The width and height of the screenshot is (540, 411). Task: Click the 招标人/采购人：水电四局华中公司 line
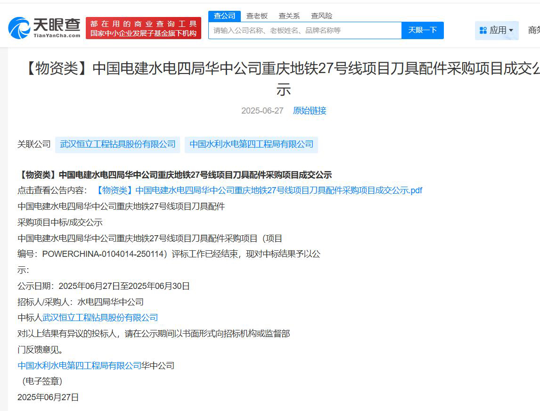coord(81,302)
